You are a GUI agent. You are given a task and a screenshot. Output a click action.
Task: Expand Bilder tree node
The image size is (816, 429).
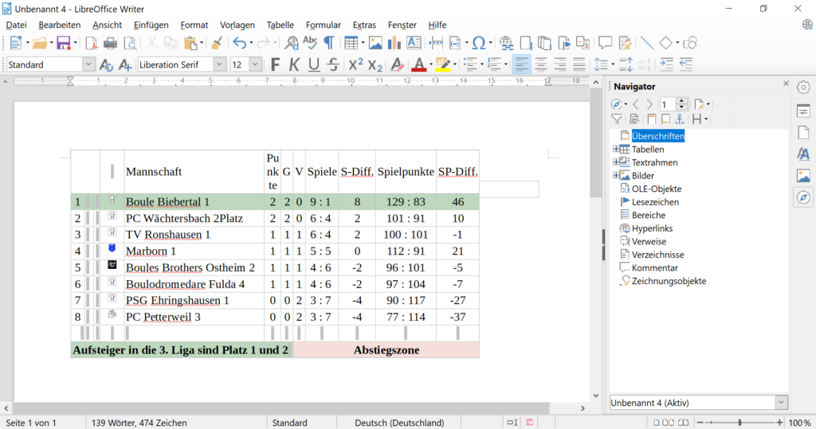click(616, 176)
